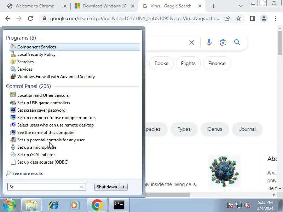Open Google Lens image search

[x=223, y=42]
